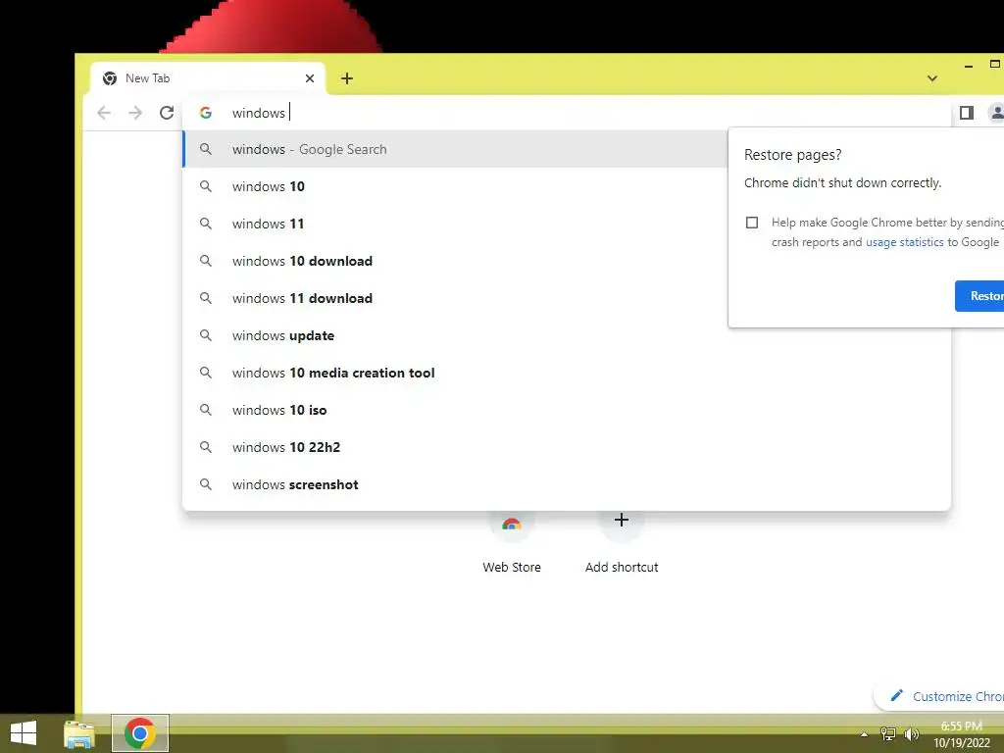Image resolution: width=1004 pixels, height=753 pixels.
Task: Select 'windows screenshot' suggestion
Action: tap(567, 484)
